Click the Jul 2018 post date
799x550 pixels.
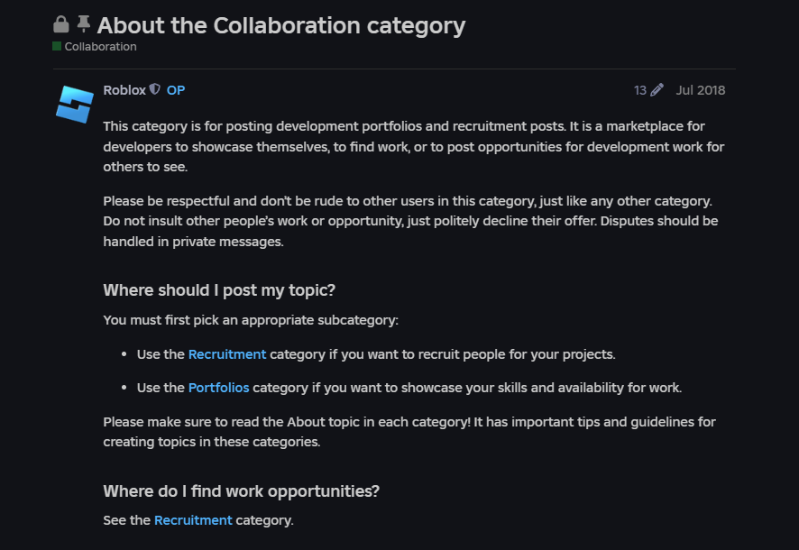pos(700,90)
